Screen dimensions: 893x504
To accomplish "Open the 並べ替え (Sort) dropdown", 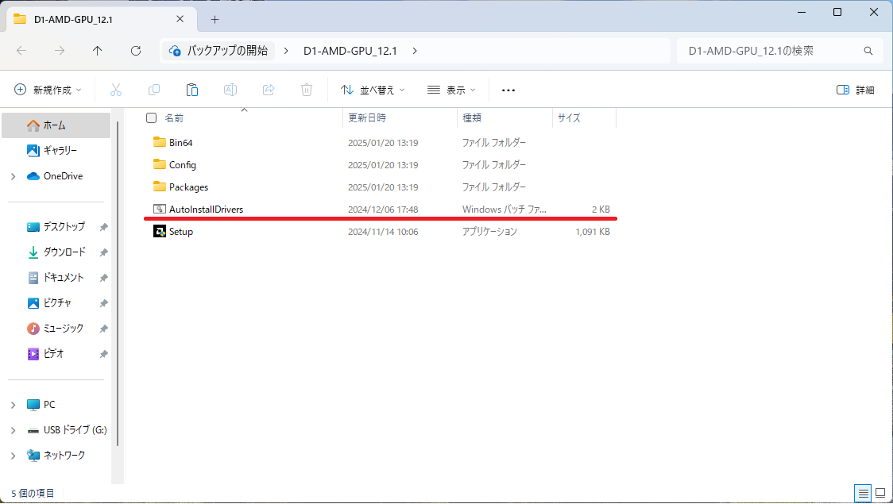I will 372,90.
